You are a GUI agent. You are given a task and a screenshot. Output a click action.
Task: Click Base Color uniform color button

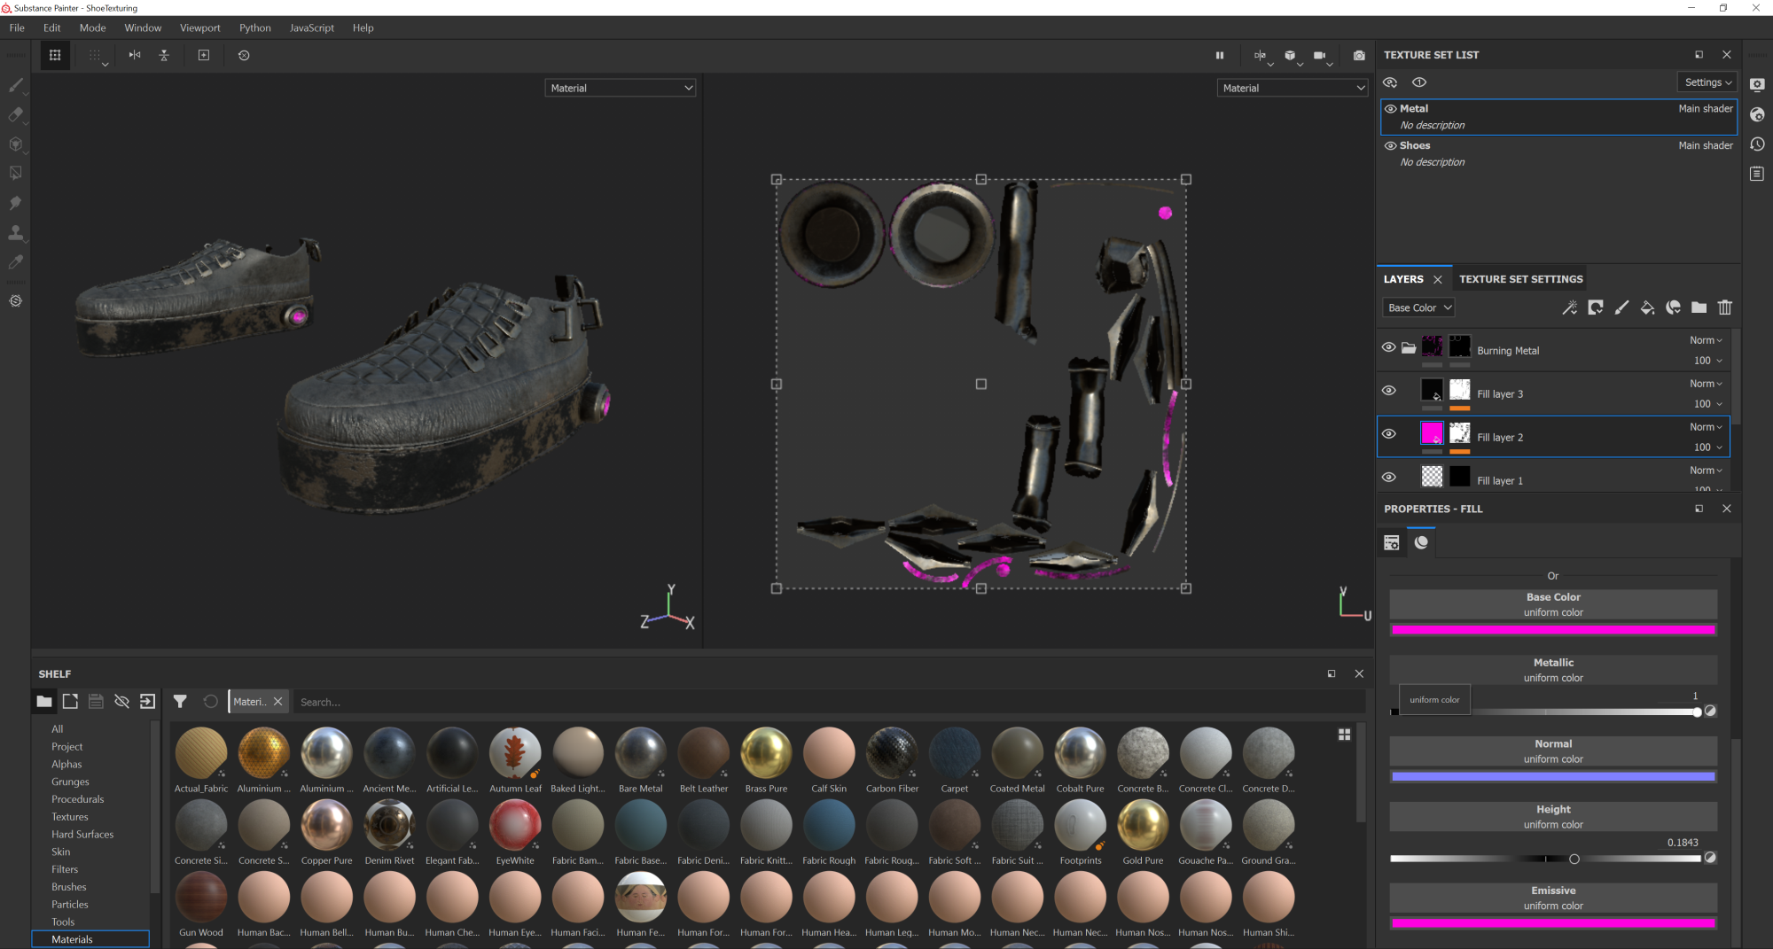(x=1553, y=604)
